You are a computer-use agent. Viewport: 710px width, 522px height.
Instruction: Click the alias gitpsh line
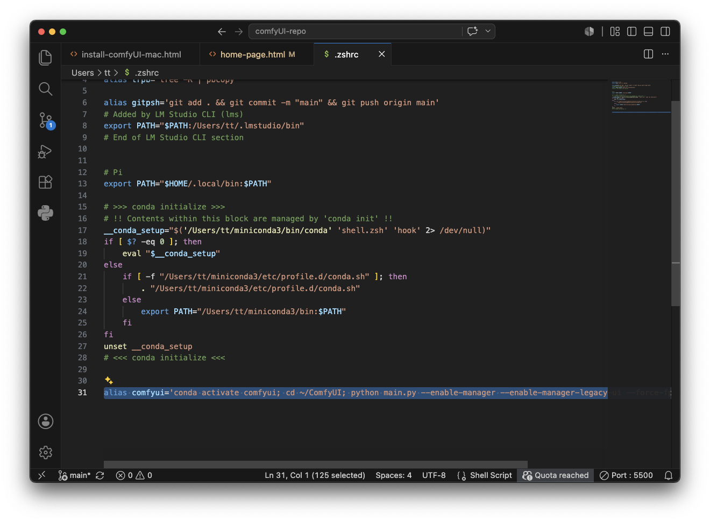271,103
